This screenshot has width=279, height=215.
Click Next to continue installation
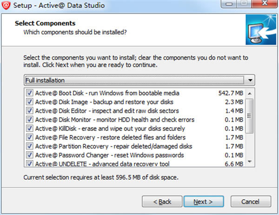coord(204,202)
